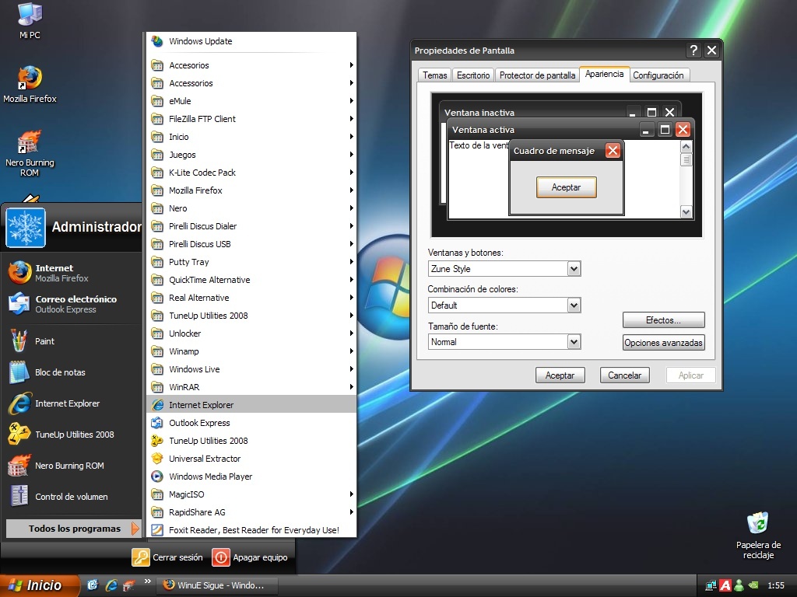The width and height of the screenshot is (797, 597).
Task: Show hidden quick launch icons chevron
Action: (x=147, y=581)
